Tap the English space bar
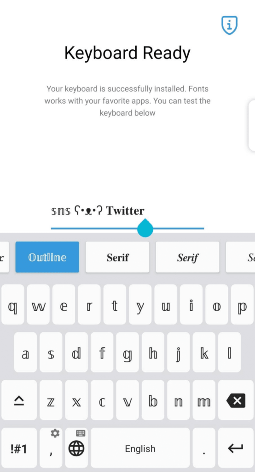255x472 pixels. pyautogui.click(x=140, y=448)
